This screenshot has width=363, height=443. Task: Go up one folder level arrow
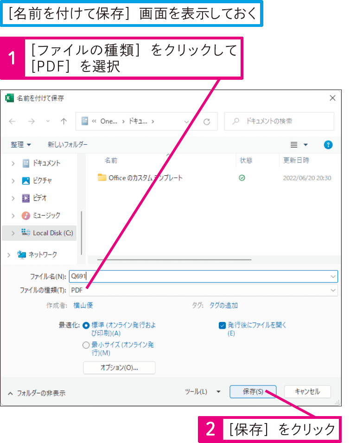coord(64,122)
